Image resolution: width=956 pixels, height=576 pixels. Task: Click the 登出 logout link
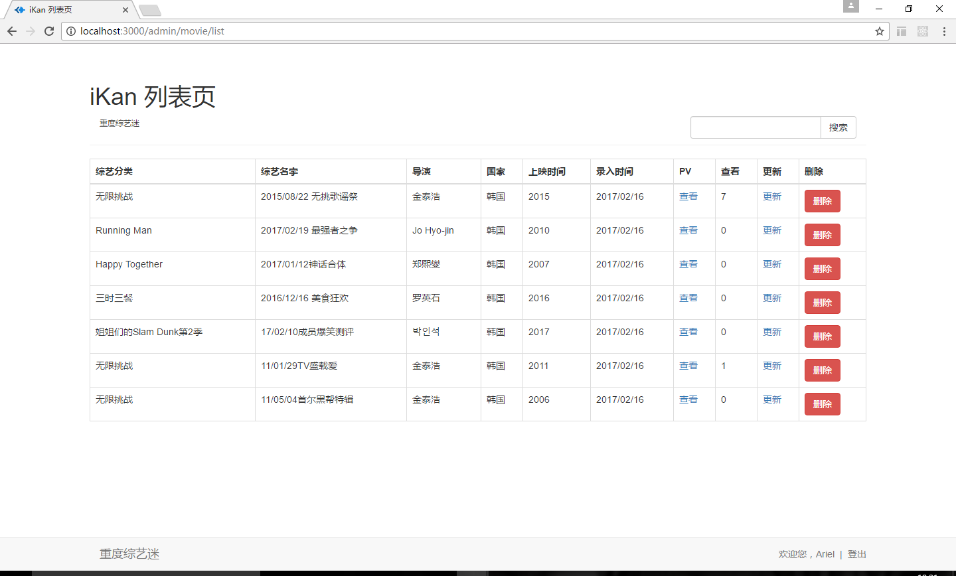pos(856,554)
